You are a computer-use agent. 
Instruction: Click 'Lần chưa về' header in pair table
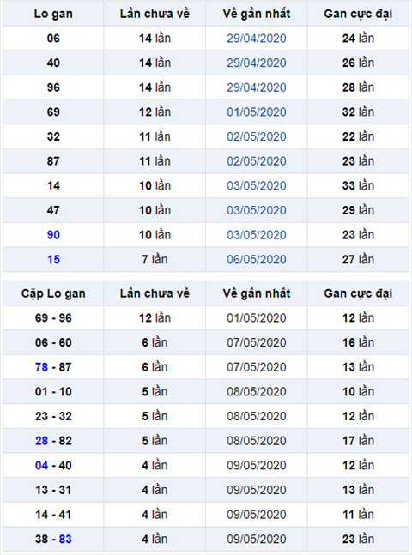tap(154, 293)
